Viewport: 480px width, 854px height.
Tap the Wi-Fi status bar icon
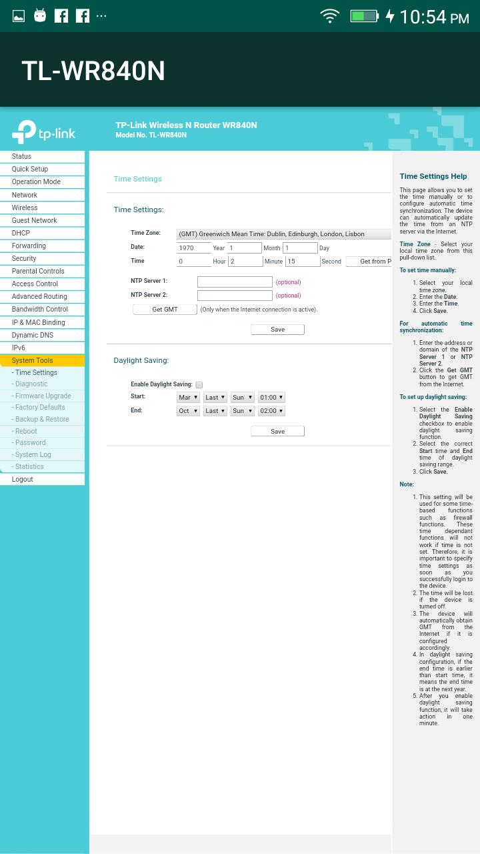(x=329, y=16)
